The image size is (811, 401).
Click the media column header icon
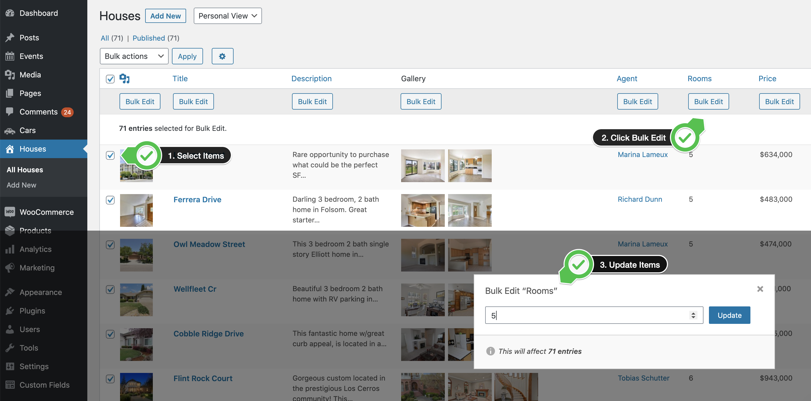pos(125,79)
